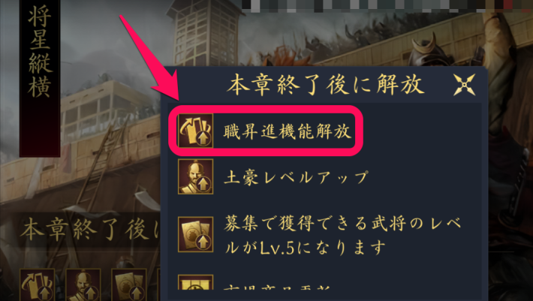Select the 職昇進 promotion icon in popup list
This screenshot has width=533, height=301.
coord(196,131)
